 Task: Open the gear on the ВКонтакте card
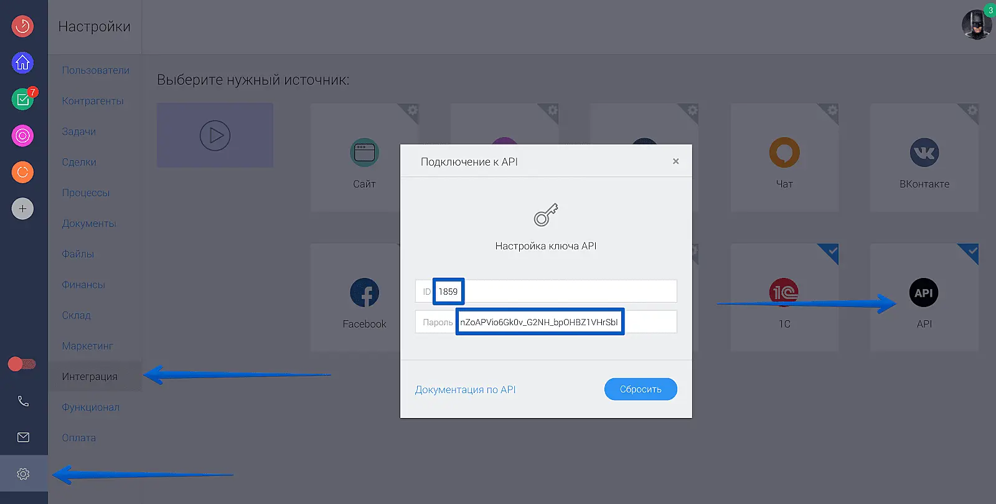point(972,111)
